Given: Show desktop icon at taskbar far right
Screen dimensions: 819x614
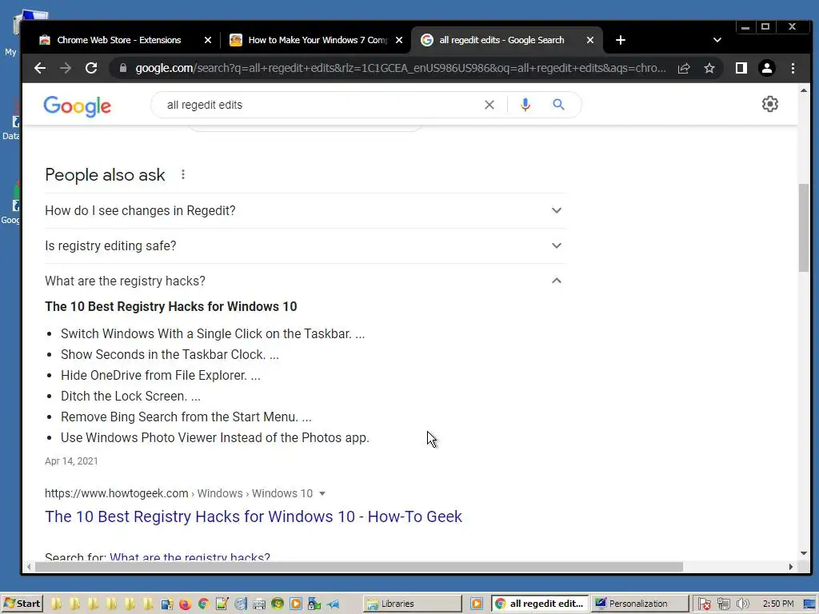Looking at the screenshot, I should coord(809,604).
